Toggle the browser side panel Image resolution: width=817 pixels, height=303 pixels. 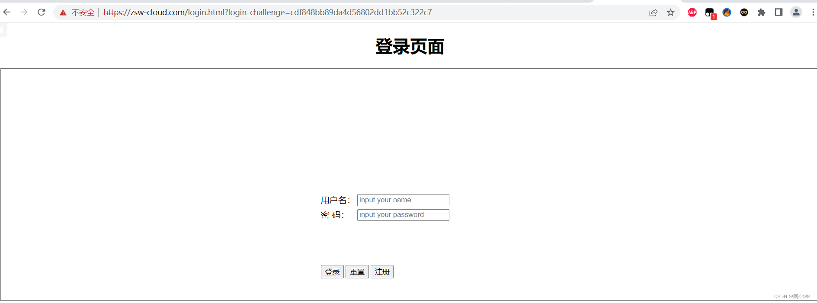tap(779, 13)
